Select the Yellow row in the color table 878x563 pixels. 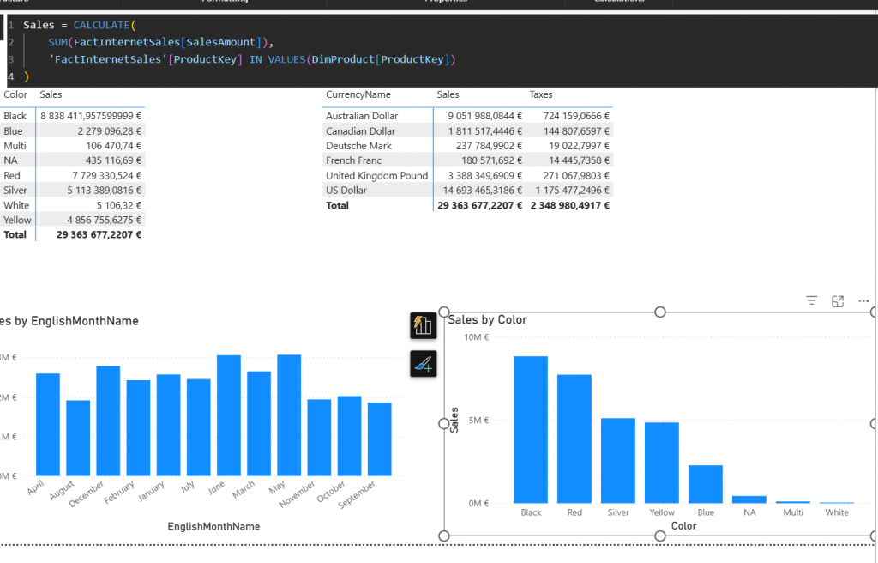(17, 220)
